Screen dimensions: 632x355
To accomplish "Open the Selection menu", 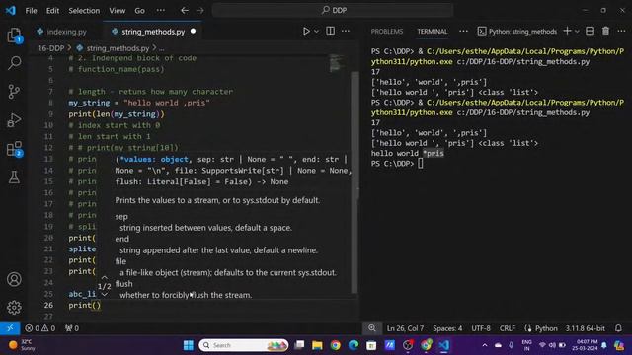I will [84, 11].
